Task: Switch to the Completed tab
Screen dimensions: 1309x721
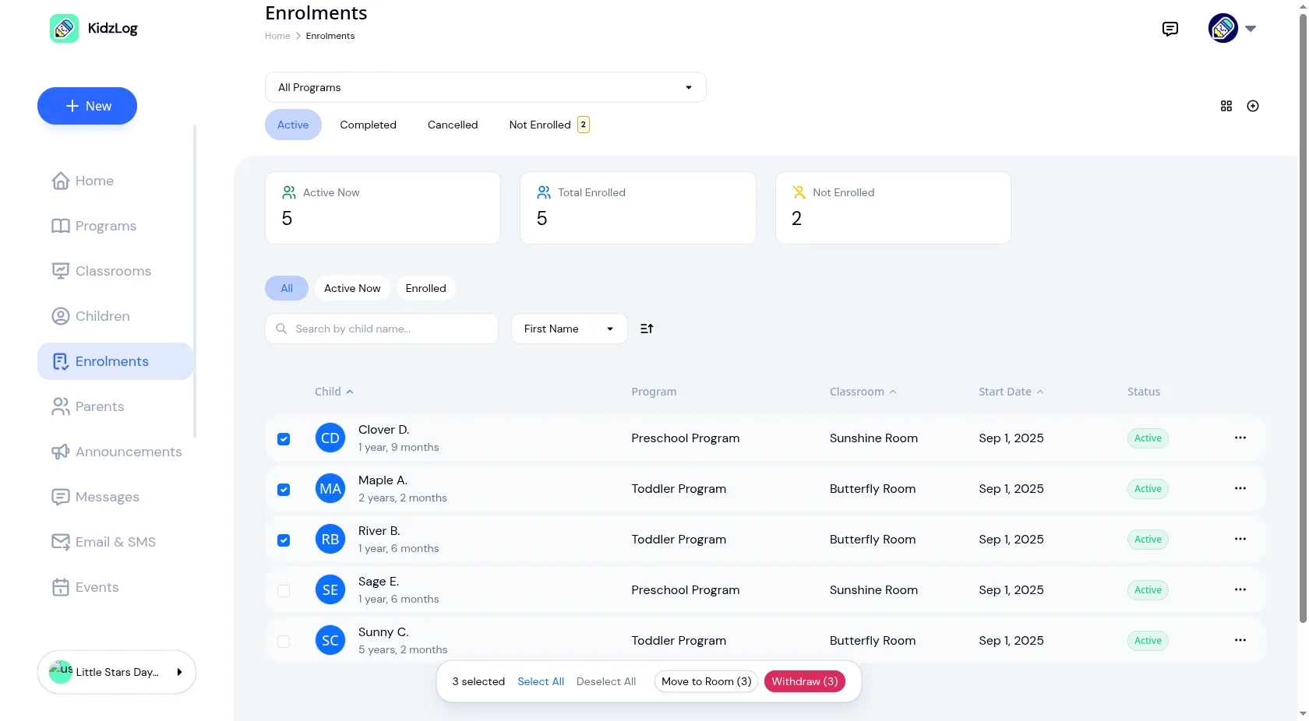Action: [368, 125]
